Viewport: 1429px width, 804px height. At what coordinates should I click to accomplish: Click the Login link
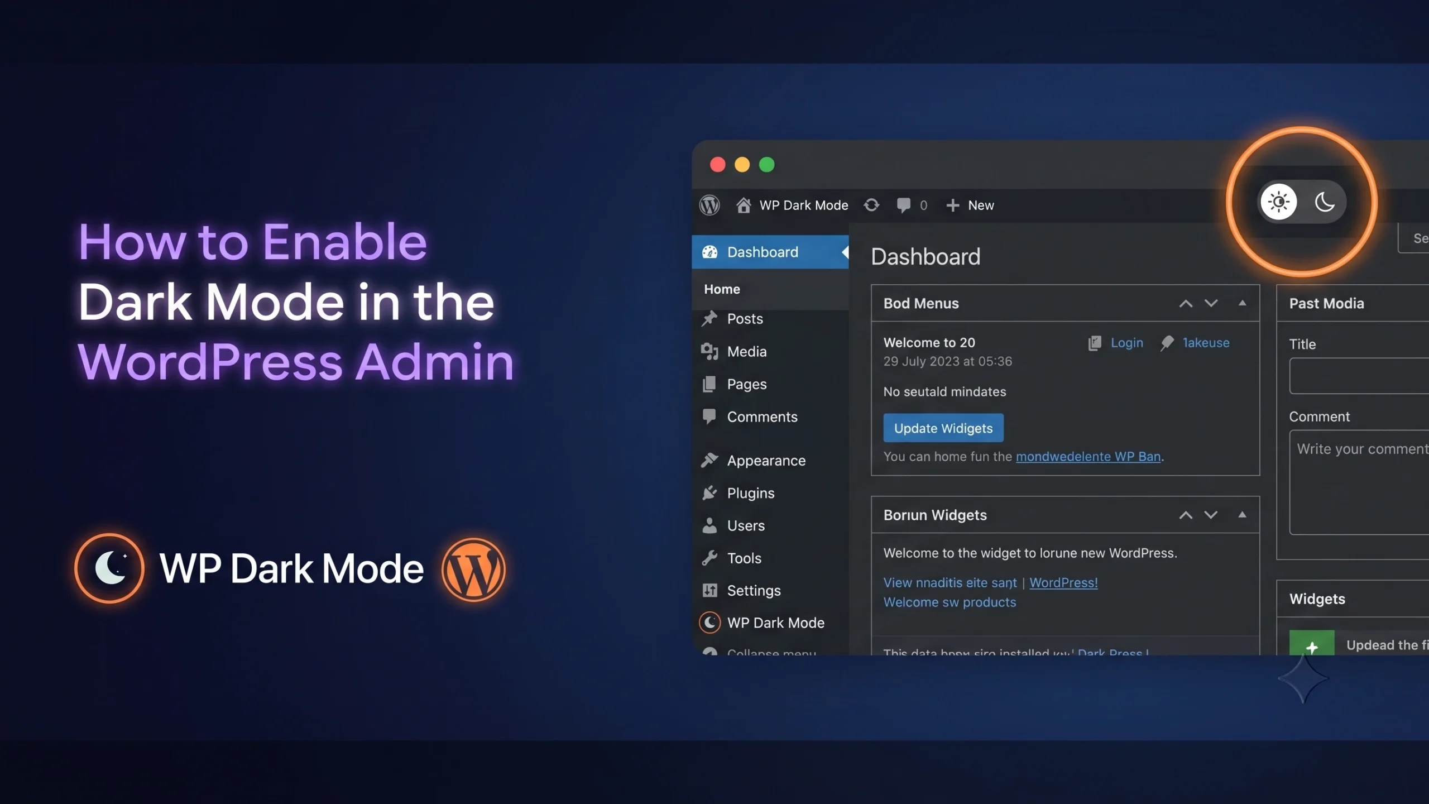tap(1126, 342)
